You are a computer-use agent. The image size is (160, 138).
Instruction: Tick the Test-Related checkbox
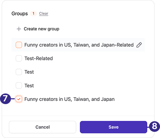[19, 59]
